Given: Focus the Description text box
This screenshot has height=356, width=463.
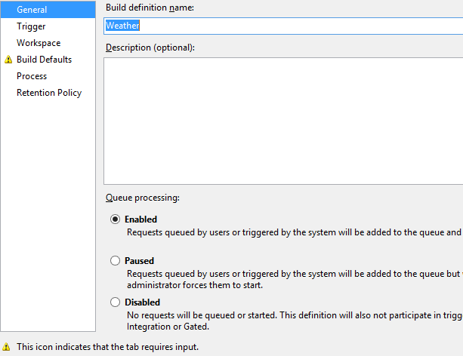Looking at the screenshot, I should point(283,121).
